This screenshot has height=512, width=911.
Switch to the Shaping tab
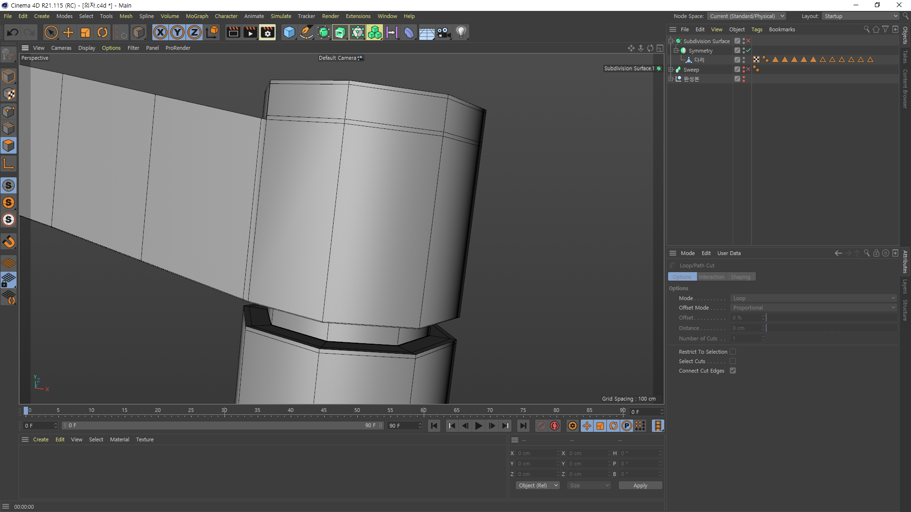[x=740, y=277]
